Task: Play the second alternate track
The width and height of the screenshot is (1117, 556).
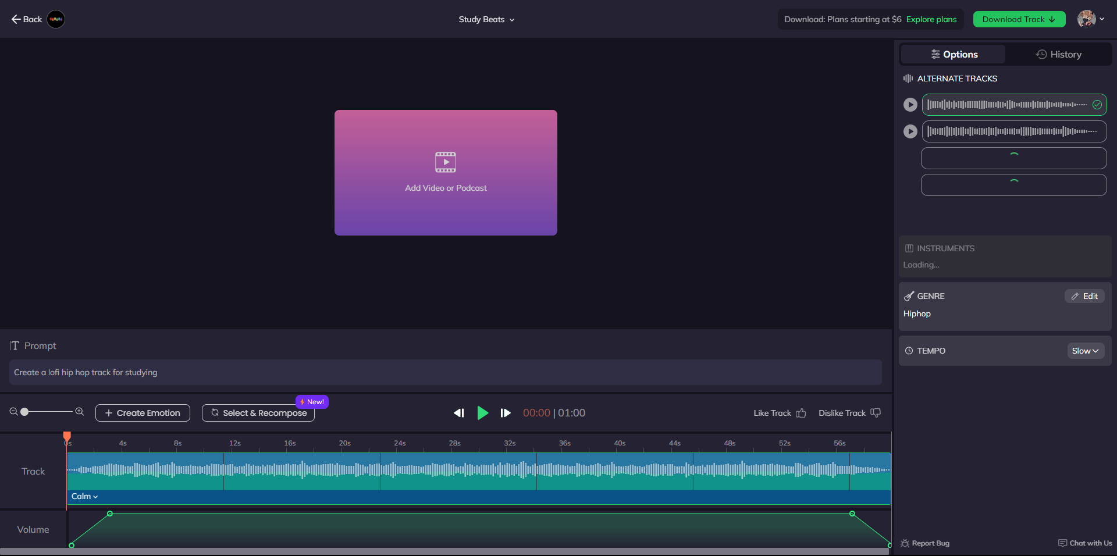Action: pyautogui.click(x=910, y=131)
